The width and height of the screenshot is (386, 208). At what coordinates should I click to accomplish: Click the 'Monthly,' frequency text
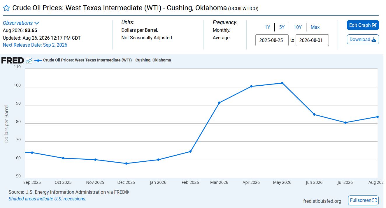pos(221,30)
